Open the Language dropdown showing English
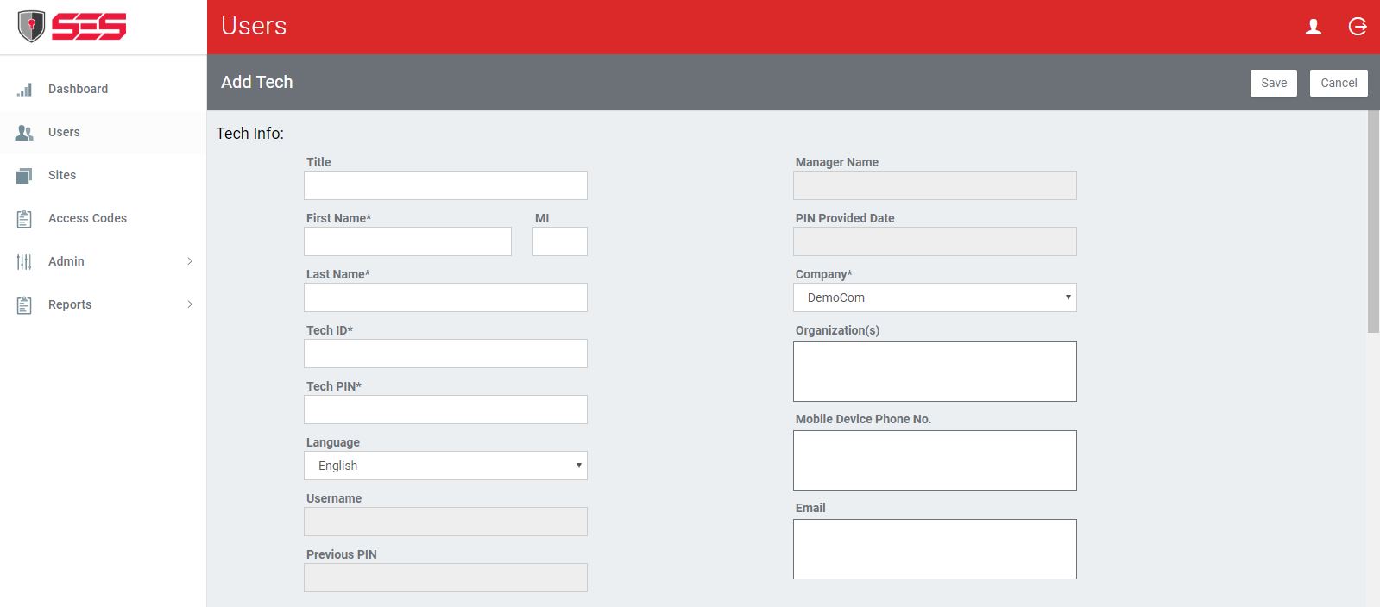 click(445, 466)
